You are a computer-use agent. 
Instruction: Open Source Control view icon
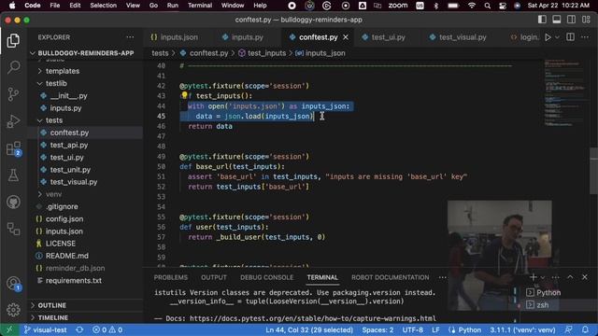tap(13, 94)
